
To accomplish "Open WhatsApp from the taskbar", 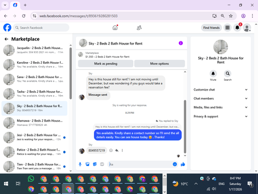I will [x=31, y=179].
